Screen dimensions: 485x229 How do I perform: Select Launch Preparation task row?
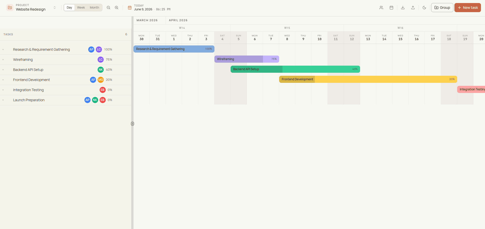pyautogui.click(x=65, y=100)
